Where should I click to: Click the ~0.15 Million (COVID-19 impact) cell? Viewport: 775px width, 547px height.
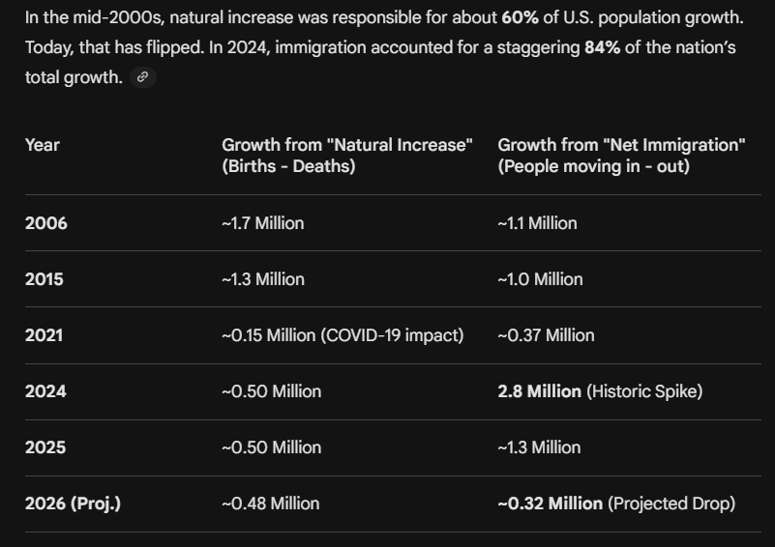click(343, 335)
